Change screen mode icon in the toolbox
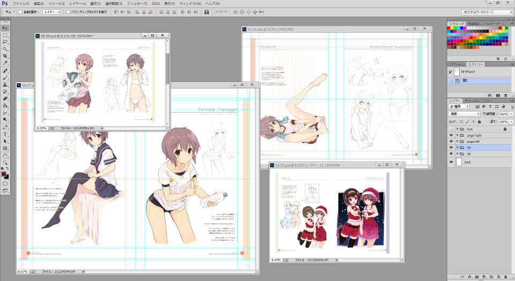The height and width of the screenshot is (281, 515). [5, 191]
